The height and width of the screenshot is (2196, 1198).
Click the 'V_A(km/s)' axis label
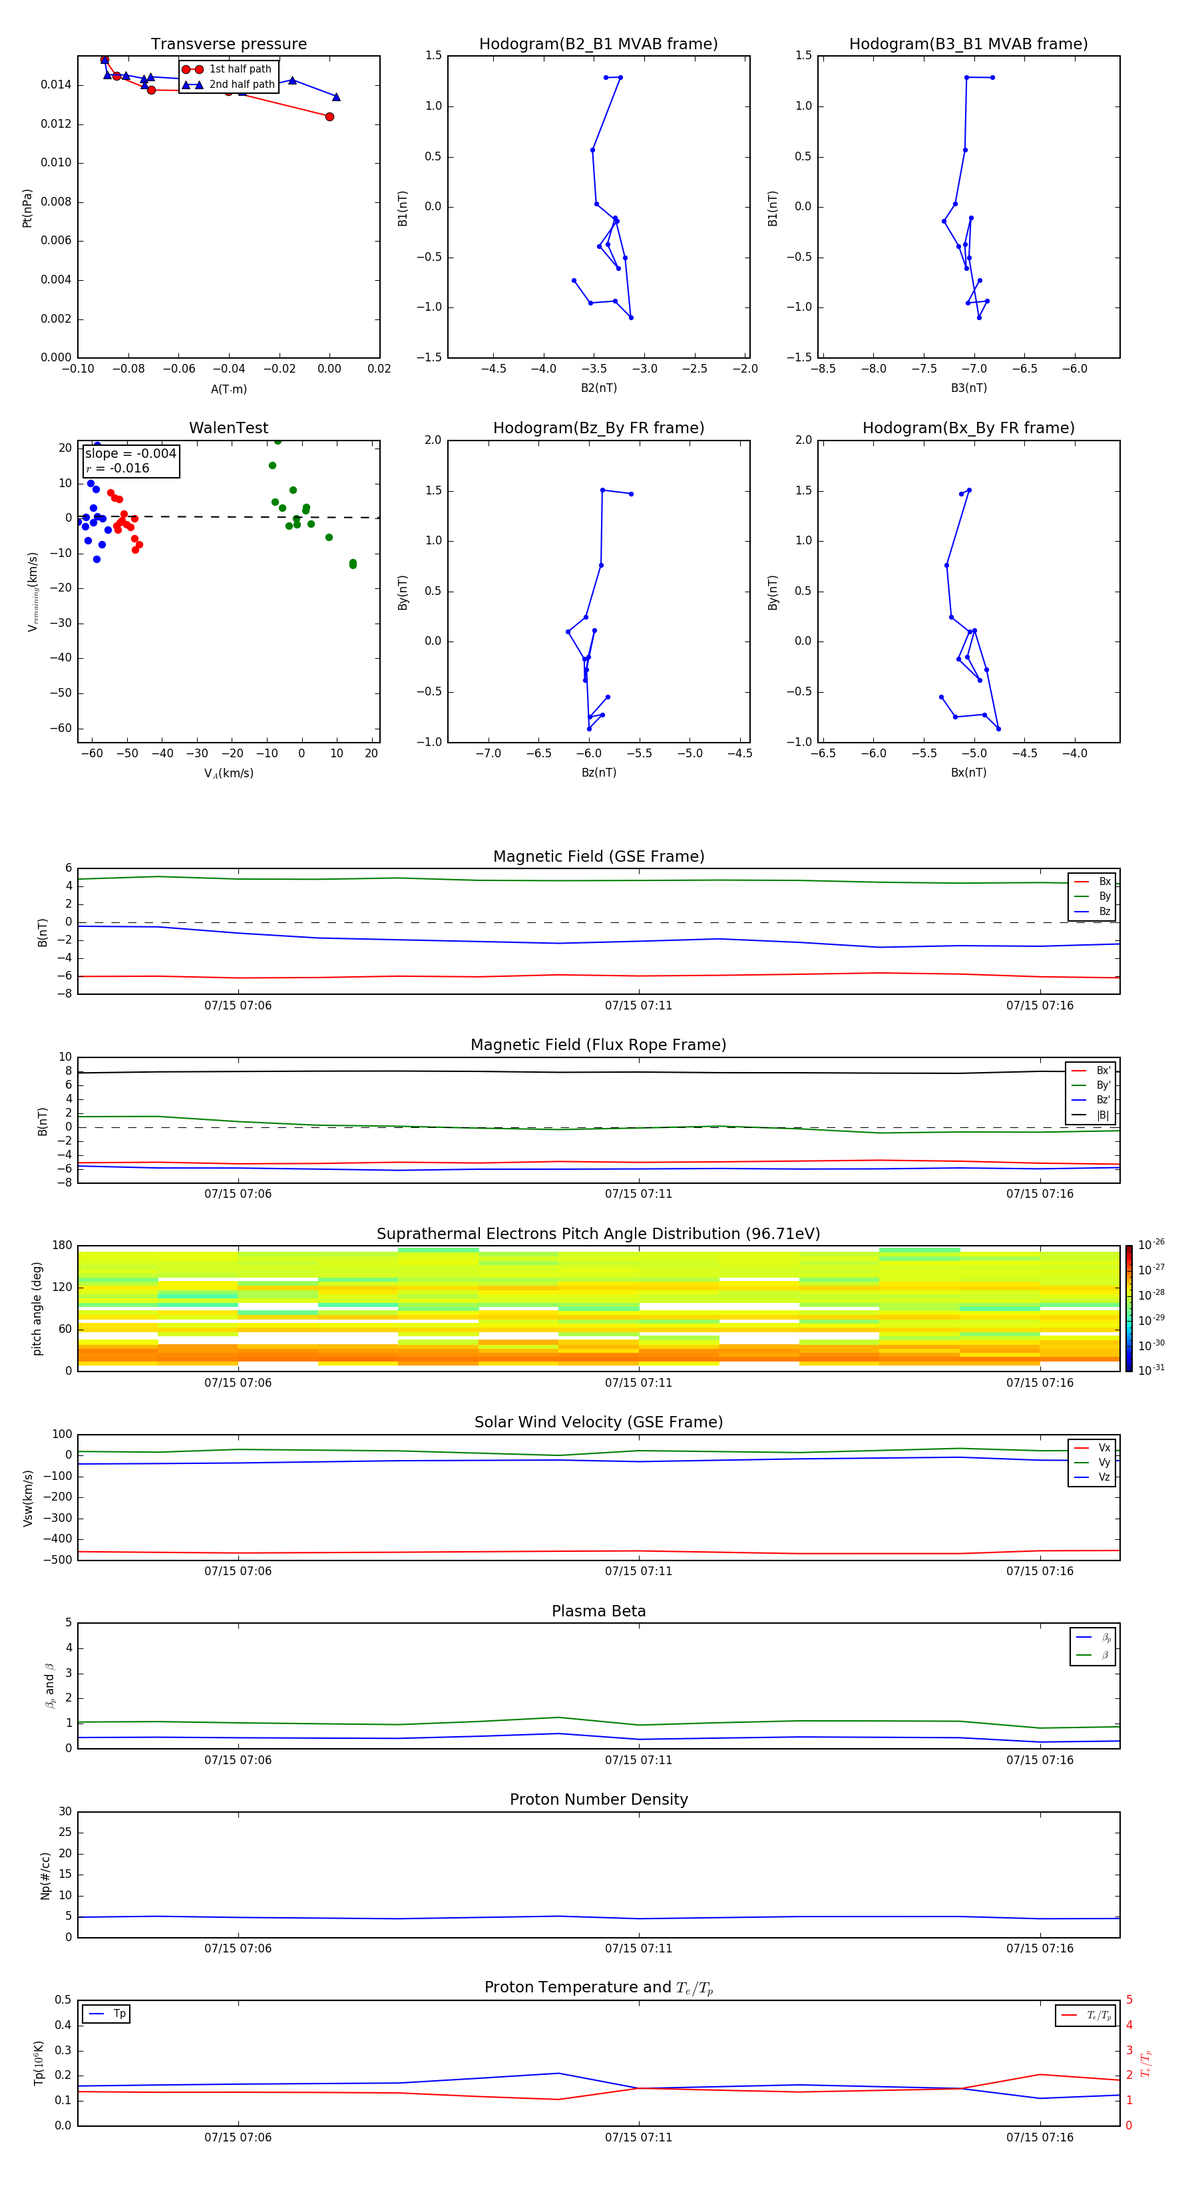point(228,773)
